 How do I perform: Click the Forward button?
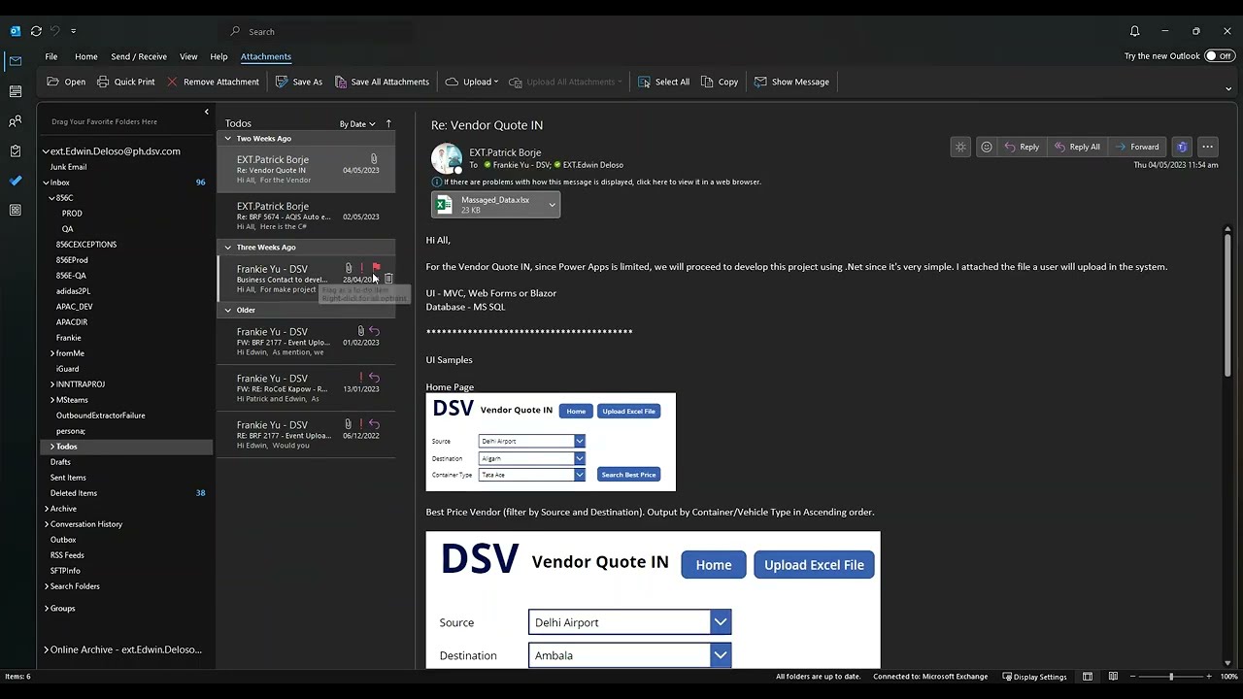click(1137, 147)
